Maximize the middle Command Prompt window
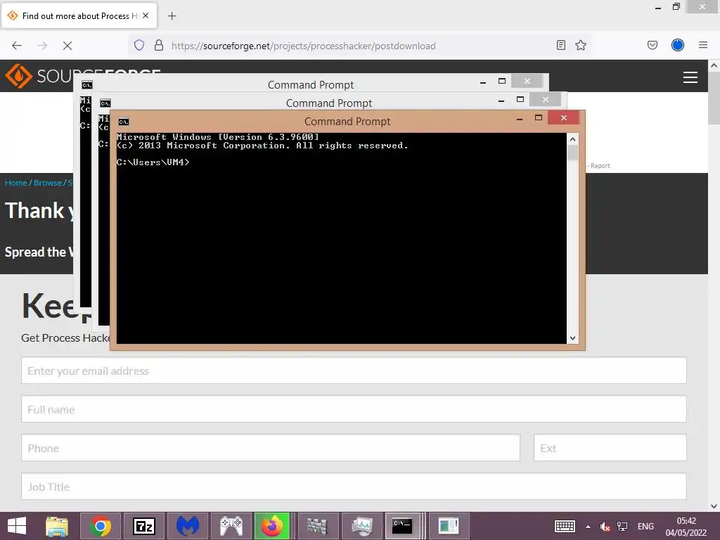This screenshot has width=720, height=540. pos(520,100)
